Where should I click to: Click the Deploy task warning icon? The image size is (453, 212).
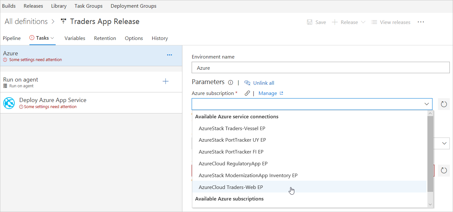21,107
